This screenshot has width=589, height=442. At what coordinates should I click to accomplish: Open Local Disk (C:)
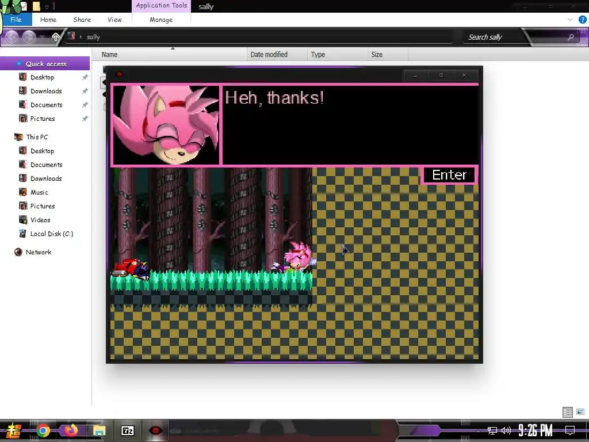[51, 234]
